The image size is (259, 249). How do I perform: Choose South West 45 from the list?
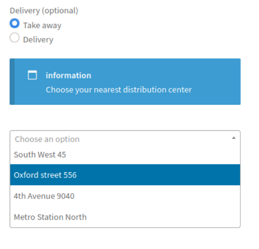125,155
